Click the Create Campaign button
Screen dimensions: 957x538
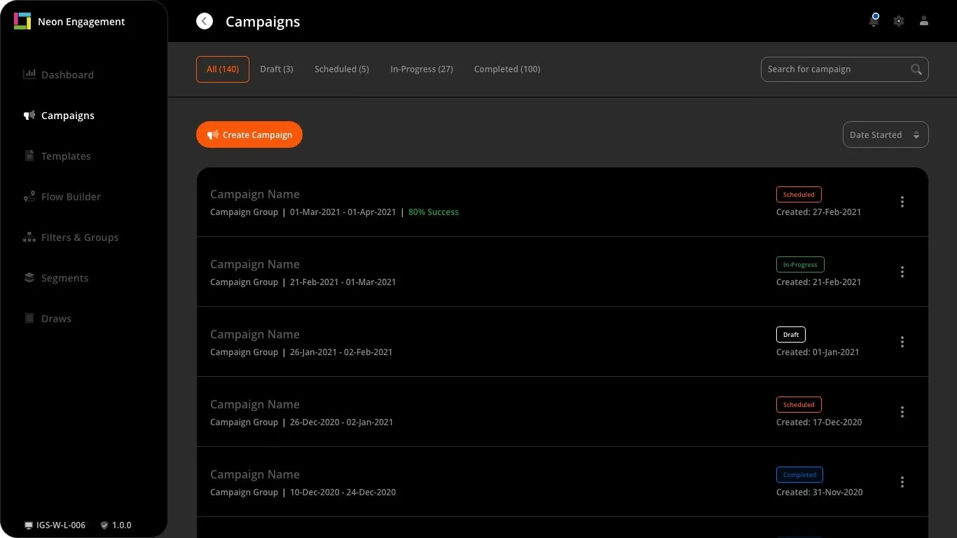pyautogui.click(x=249, y=134)
